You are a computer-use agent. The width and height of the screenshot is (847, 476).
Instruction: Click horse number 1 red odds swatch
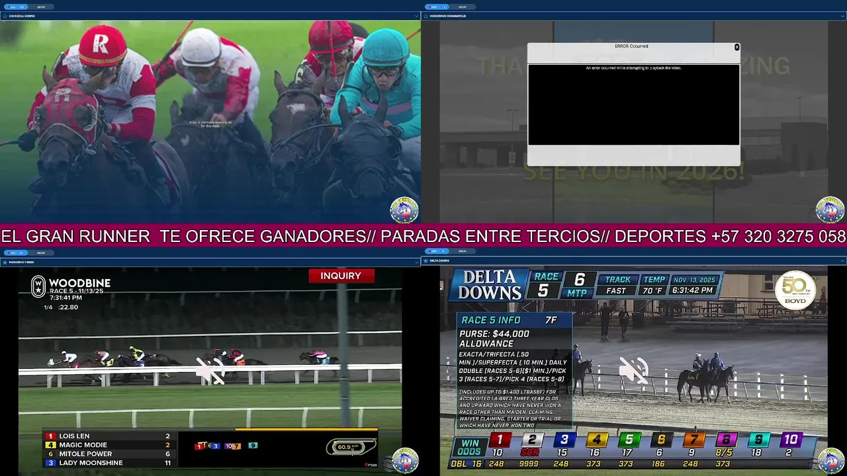point(500,440)
